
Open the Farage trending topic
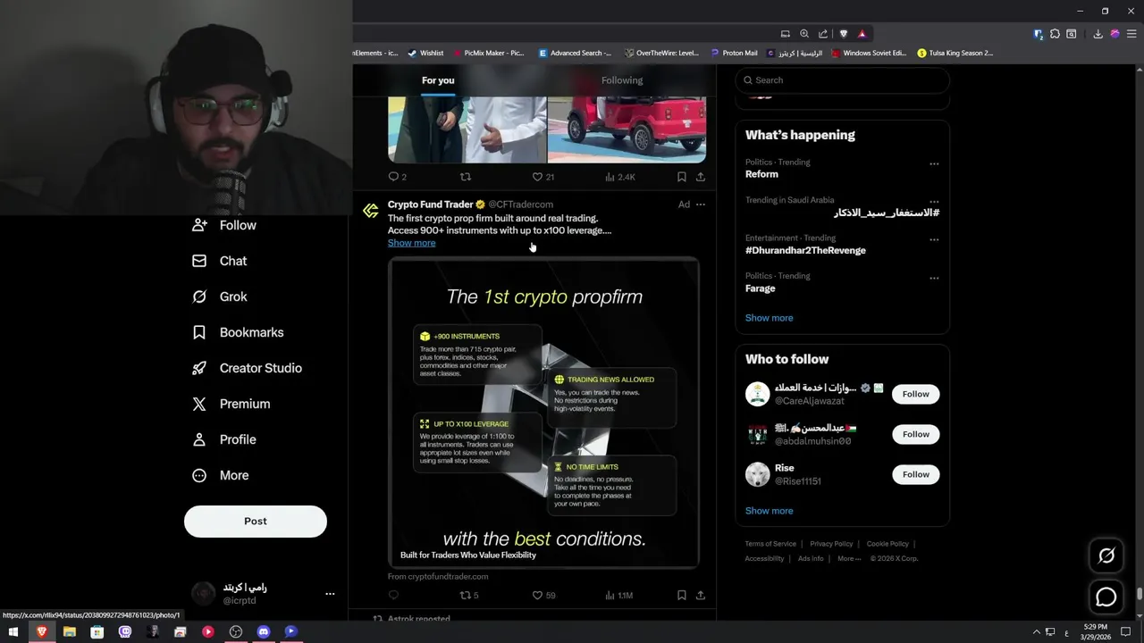tap(761, 288)
